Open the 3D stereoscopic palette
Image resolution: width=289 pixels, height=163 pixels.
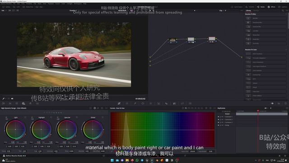pyautogui.click(x=190, y=104)
